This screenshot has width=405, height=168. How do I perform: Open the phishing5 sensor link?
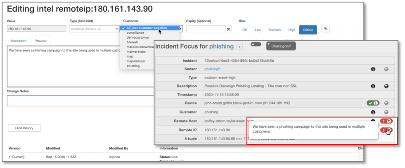[x=213, y=69]
